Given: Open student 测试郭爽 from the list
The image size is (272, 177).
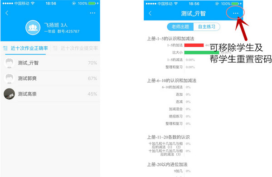Looking at the screenshot, I should pyautogui.click(x=50, y=79).
